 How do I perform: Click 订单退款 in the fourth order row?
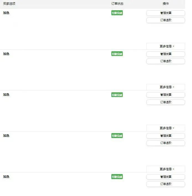[165, 143]
